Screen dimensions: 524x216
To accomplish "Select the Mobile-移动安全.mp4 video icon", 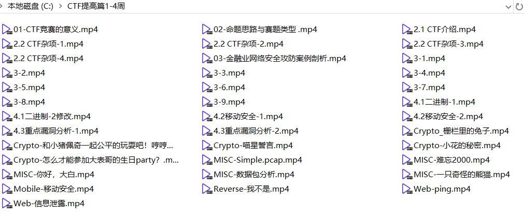I will tap(7, 189).
